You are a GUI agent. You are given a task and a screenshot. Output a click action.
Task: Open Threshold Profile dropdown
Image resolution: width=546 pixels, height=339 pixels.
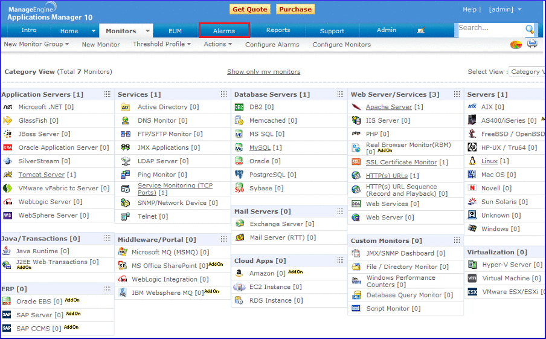162,44
